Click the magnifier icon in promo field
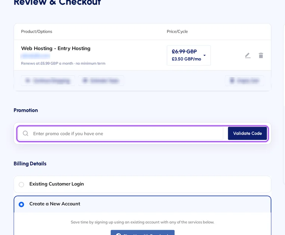Image resolution: width=285 pixels, height=235 pixels. point(26,133)
